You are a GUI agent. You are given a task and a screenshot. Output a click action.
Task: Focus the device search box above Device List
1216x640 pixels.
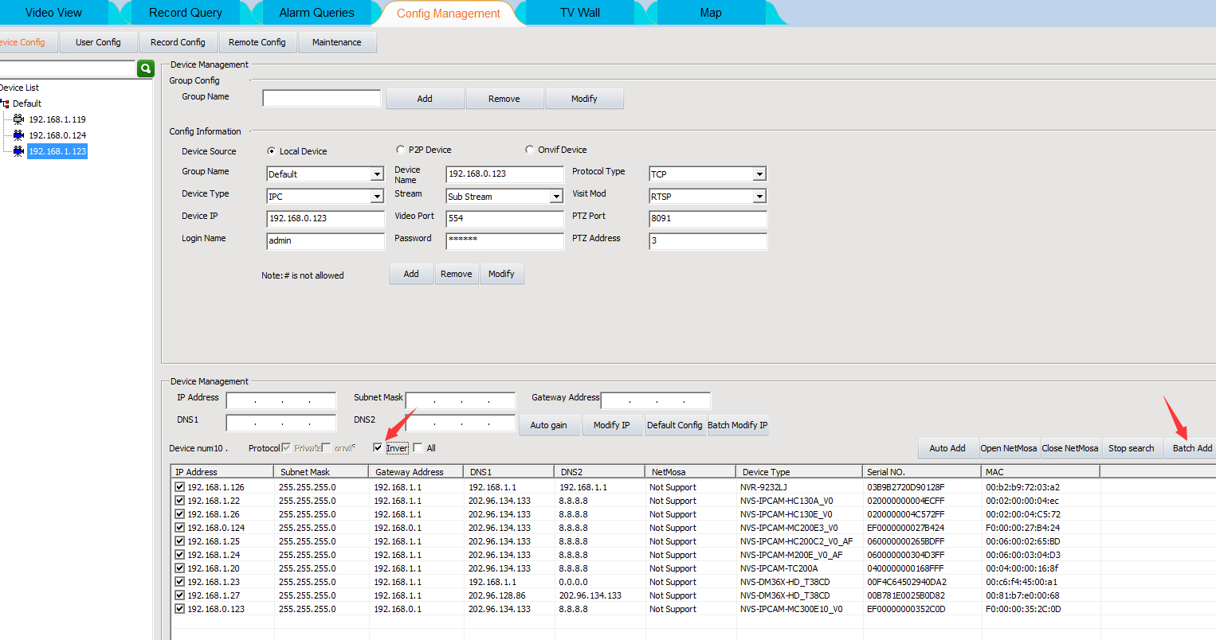(x=67, y=68)
